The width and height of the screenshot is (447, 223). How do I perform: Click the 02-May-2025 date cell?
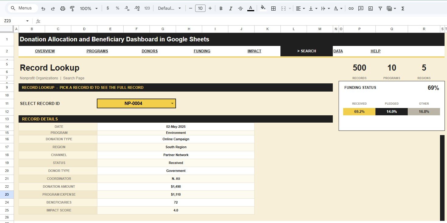pos(176,127)
